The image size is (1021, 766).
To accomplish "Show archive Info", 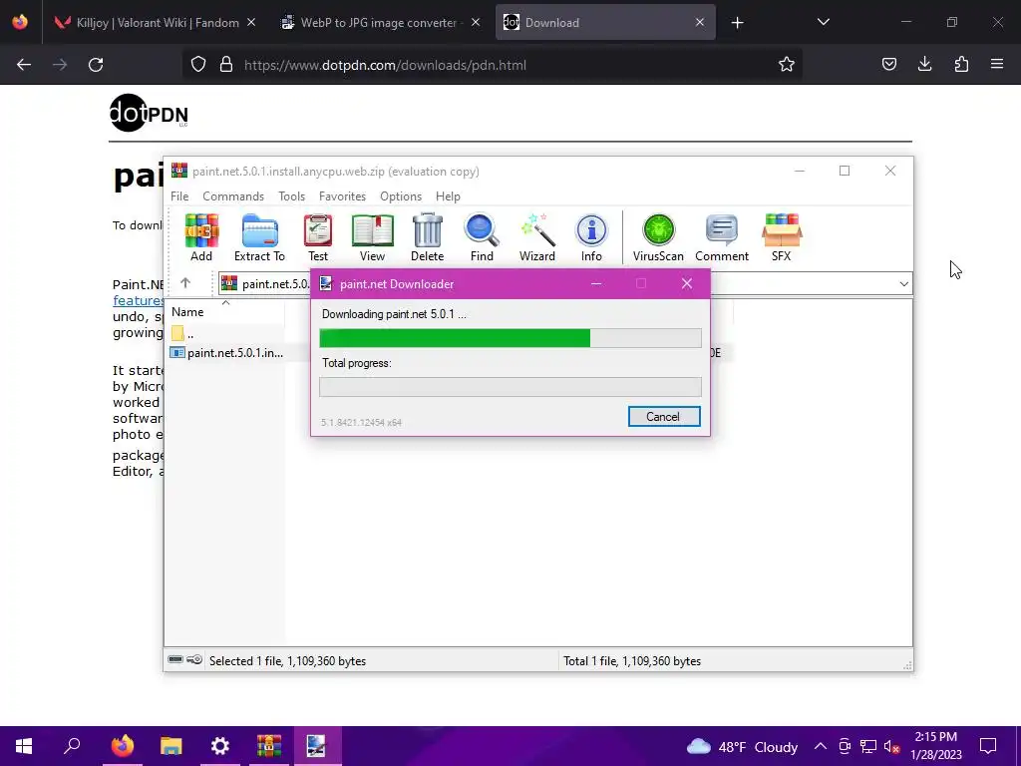I will (591, 237).
